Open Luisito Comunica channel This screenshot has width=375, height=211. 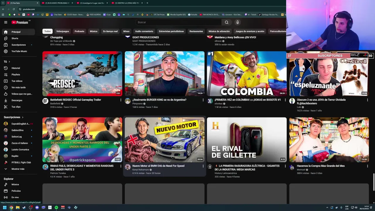click(x=18, y=149)
